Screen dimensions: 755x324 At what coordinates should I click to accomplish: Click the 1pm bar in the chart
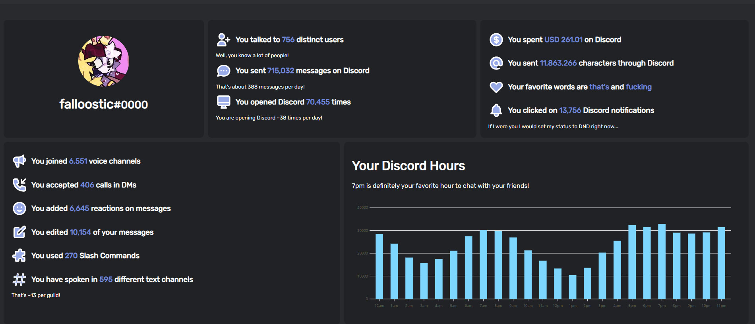(x=573, y=287)
